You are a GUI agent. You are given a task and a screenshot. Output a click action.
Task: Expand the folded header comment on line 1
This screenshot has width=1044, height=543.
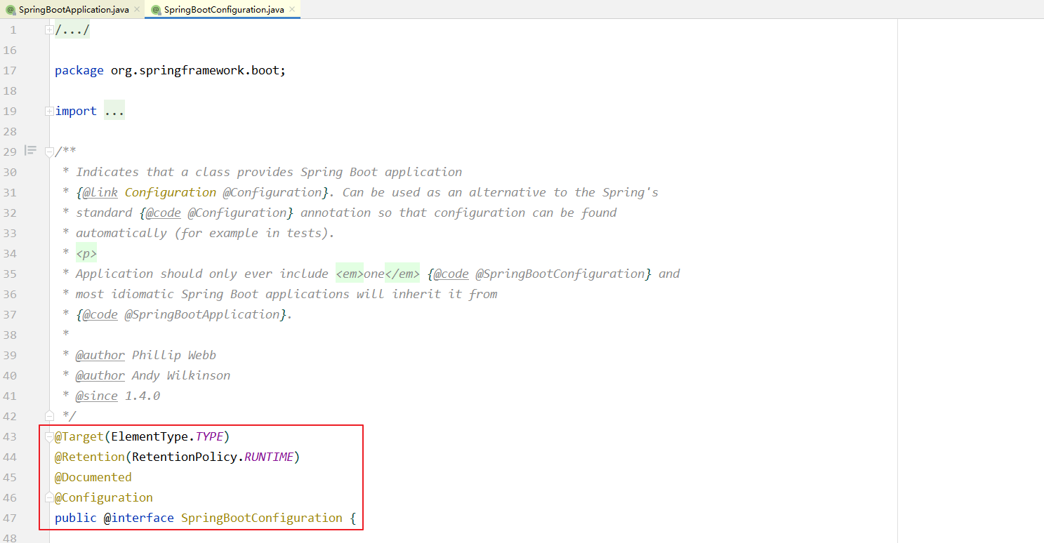[48, 30]
